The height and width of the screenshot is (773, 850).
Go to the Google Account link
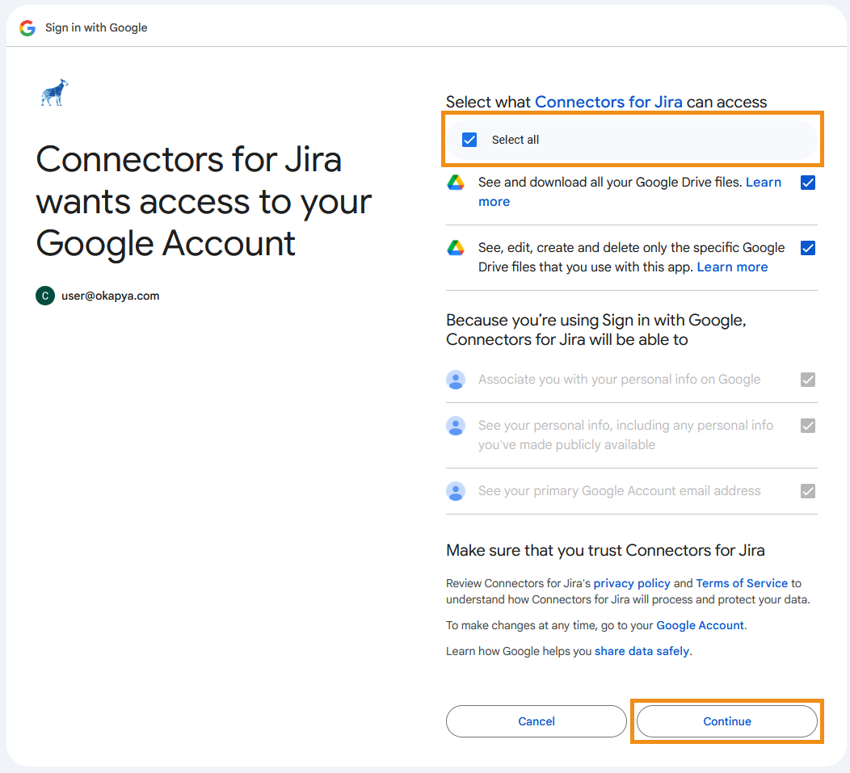(700, 625)
